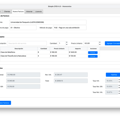Click the Importe column header
Viewport: 120px width, 117px height.
[x=78, y=49]
